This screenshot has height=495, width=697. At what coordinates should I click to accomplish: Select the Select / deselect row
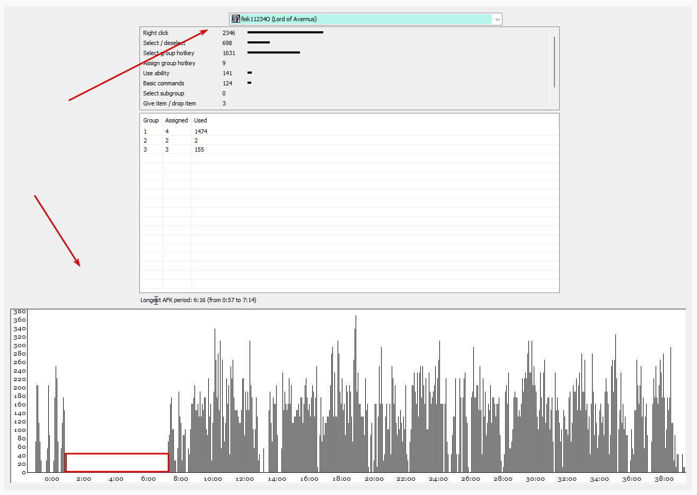345,43
